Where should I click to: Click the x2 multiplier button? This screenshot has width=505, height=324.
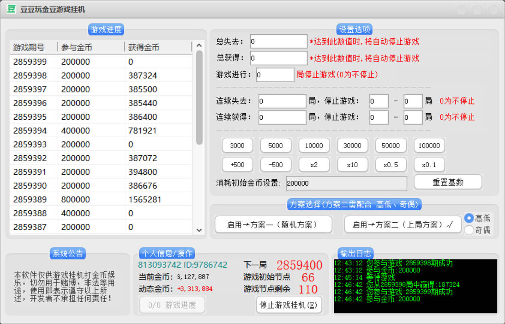(314, 164)
